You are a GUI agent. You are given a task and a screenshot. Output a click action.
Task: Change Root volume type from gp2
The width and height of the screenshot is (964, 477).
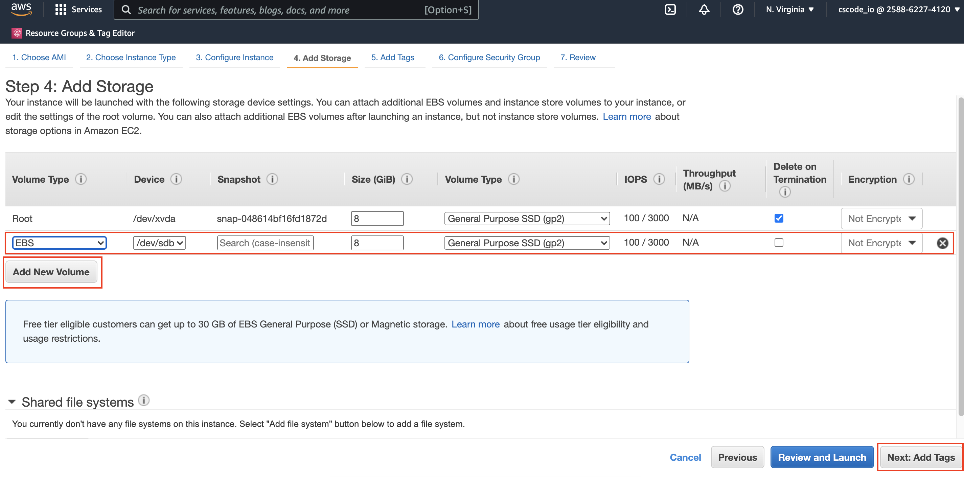(x=526, y=218)
